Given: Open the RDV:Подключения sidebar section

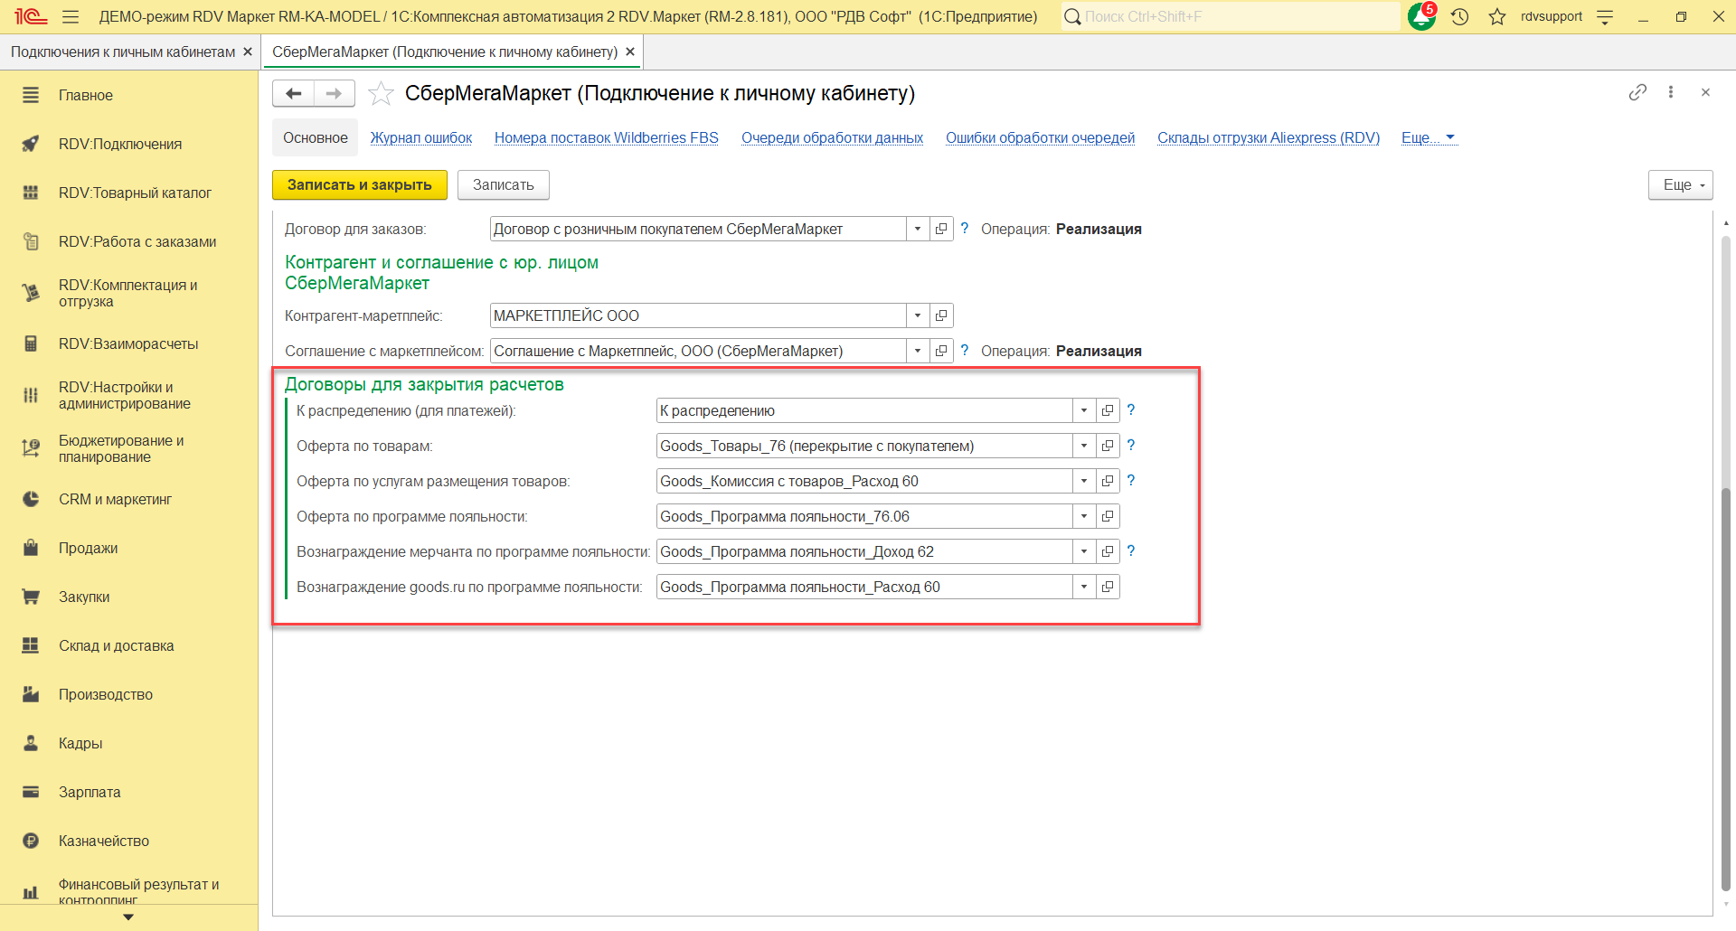Looking at the screenshot, I should 120,145.
